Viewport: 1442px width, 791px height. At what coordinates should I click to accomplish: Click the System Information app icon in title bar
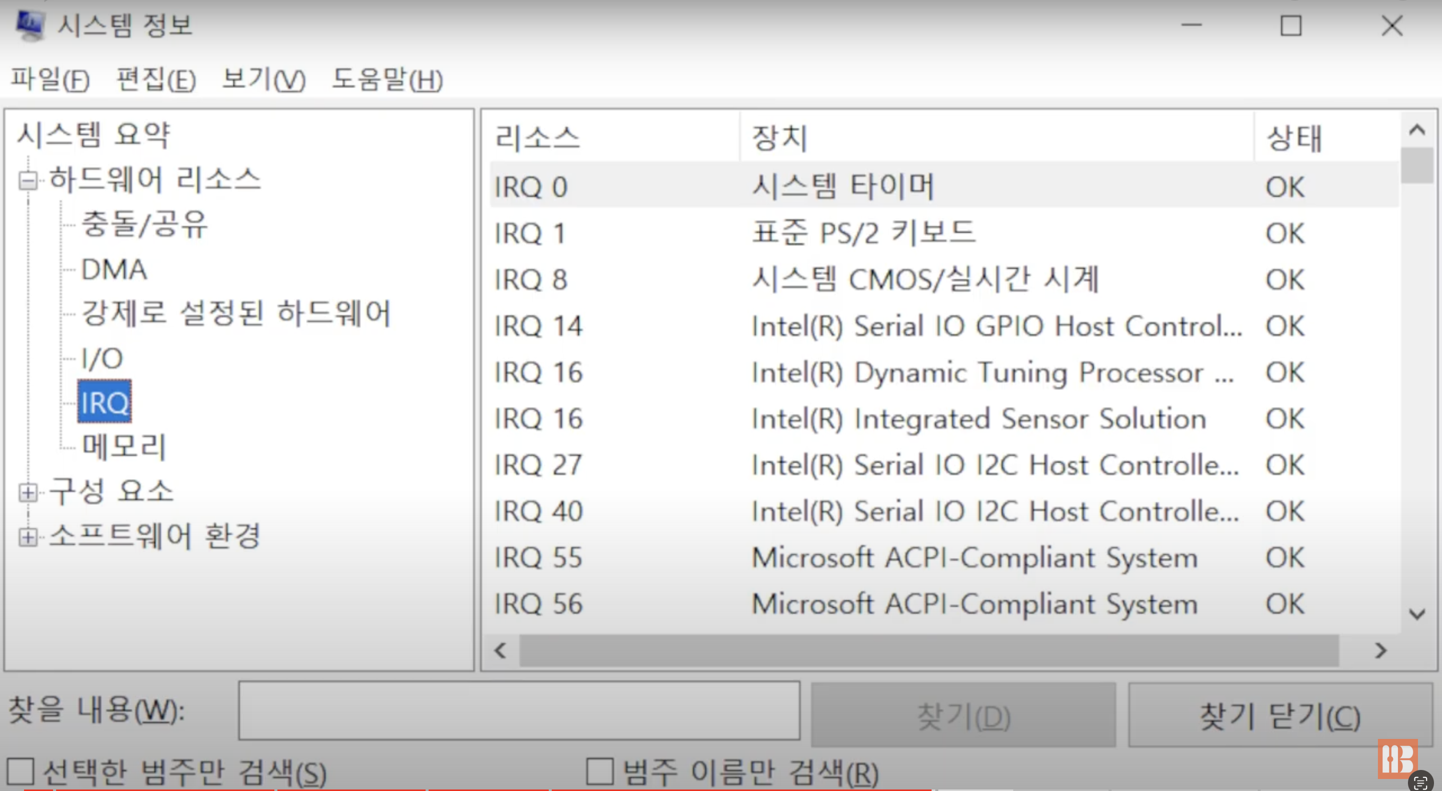point(30,26)
